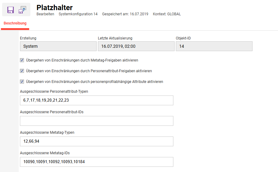Click the Save and close icon

pos(22,10)
